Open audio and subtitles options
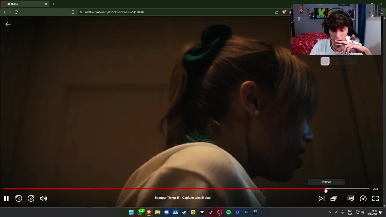This screenshot has width=386, height=217. point(350,198)
